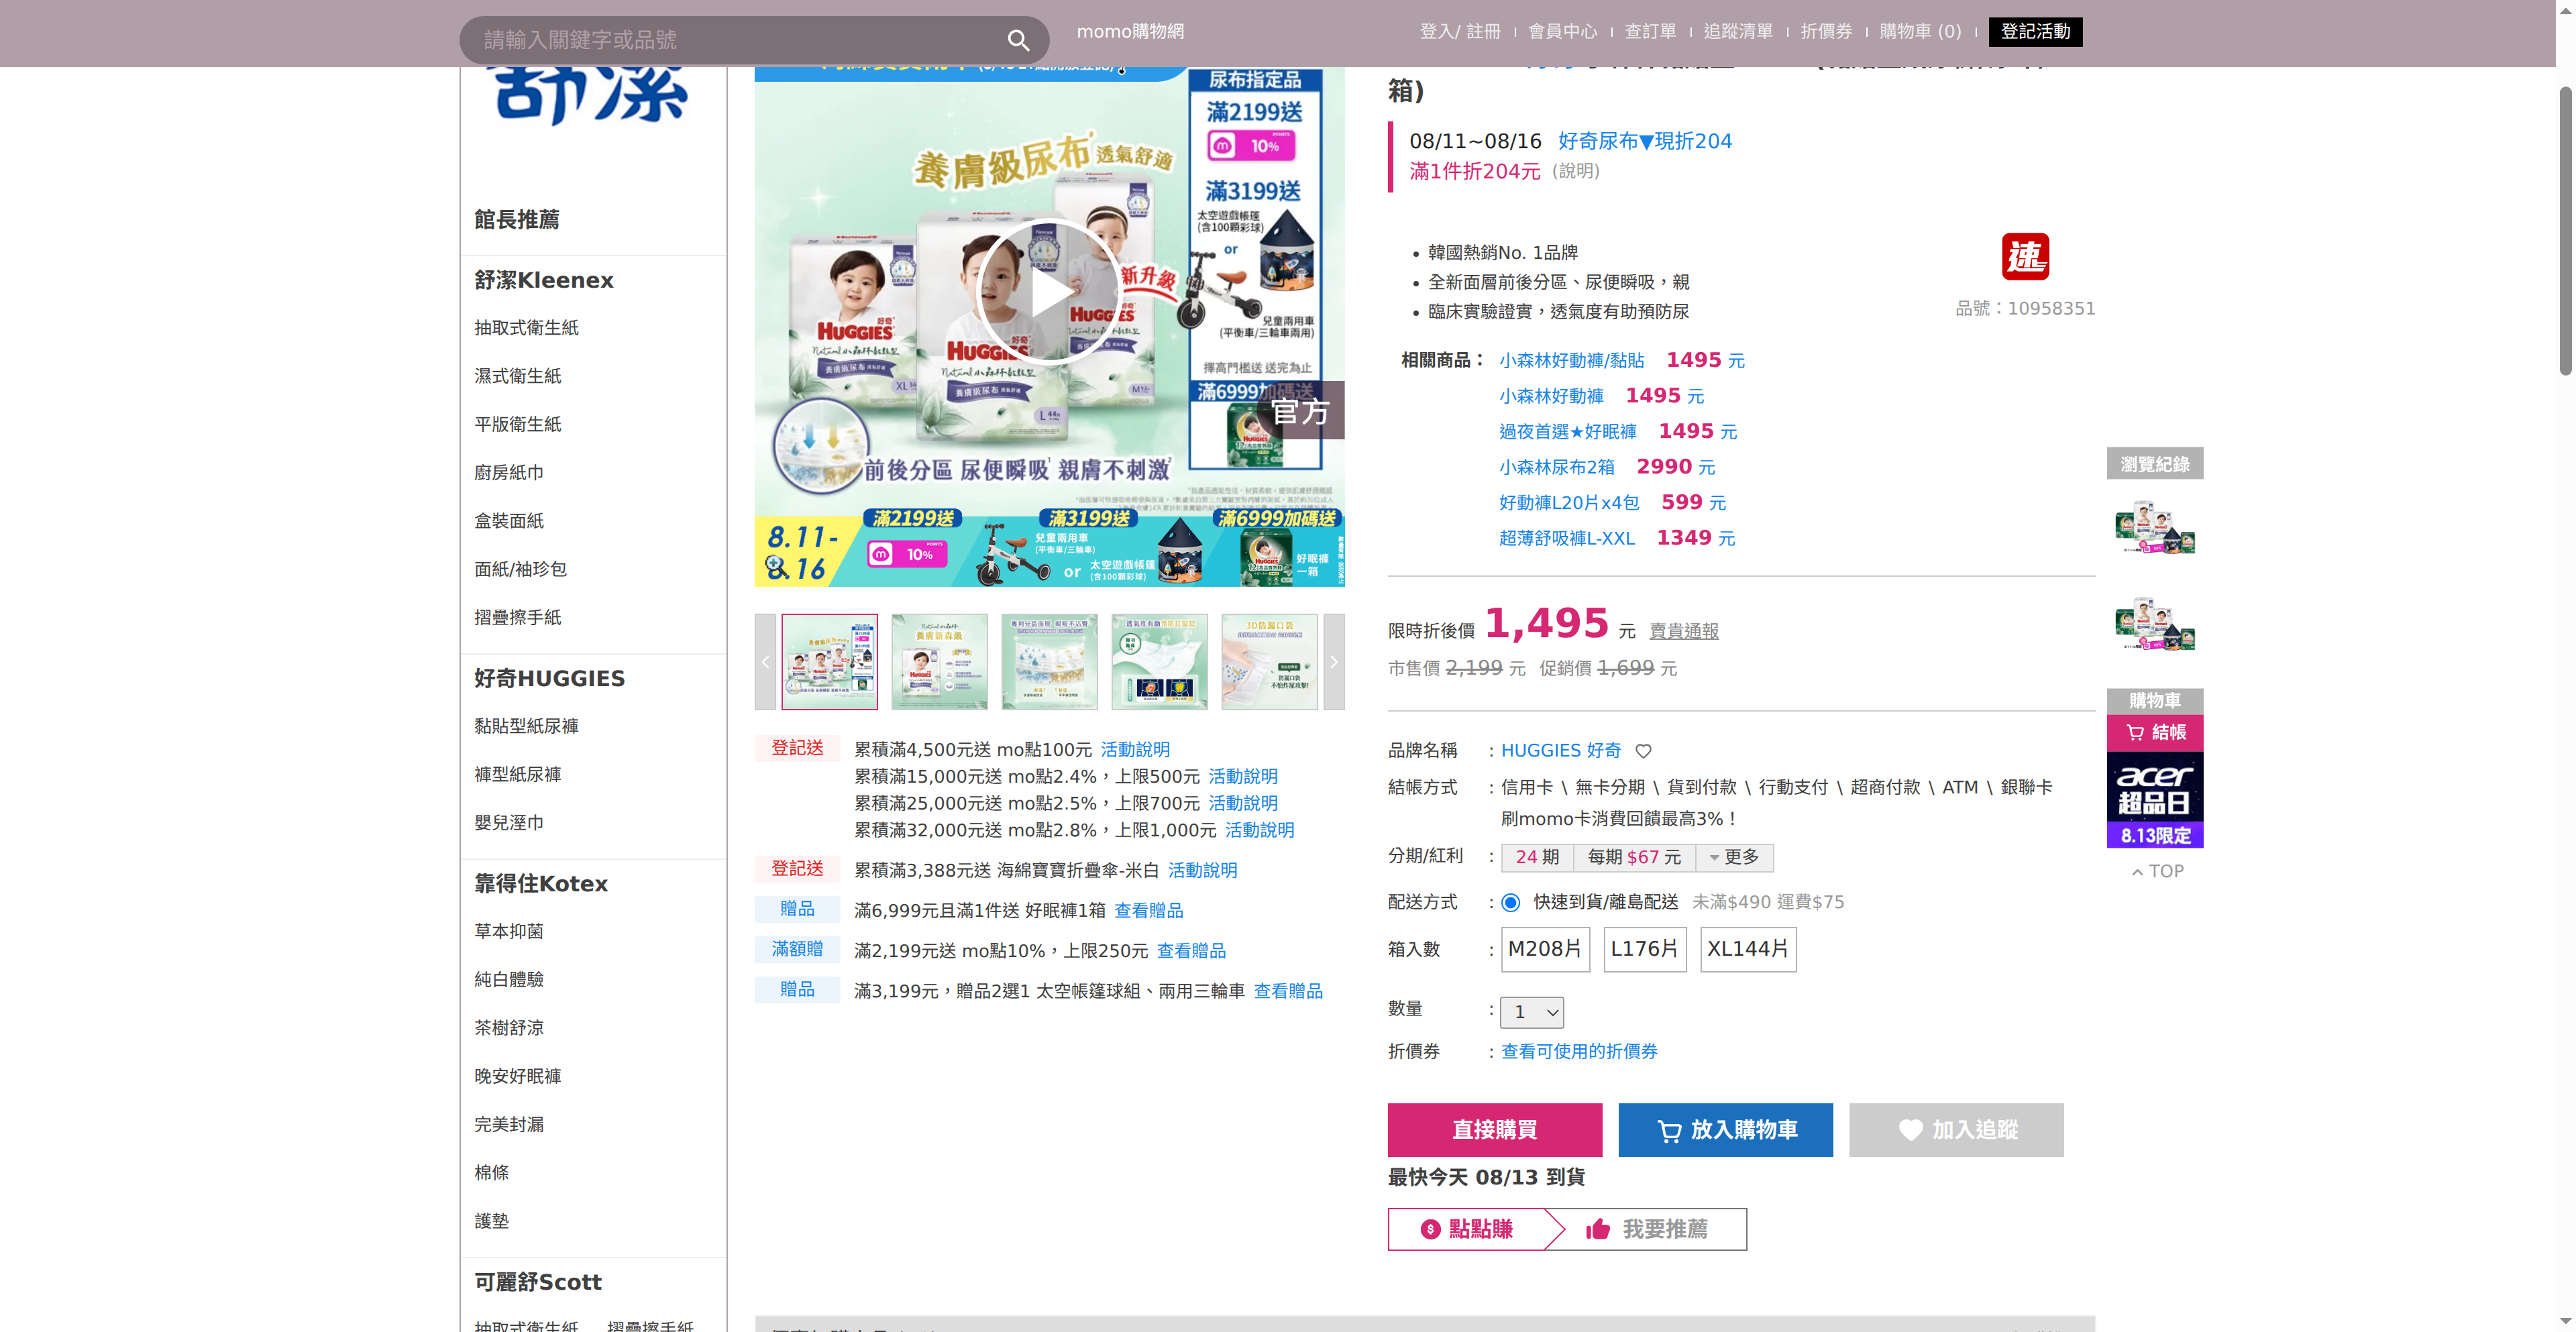Choose the L176片 box size option
Image resolution: width=2576 pixels, height=1332 pixels.
(1645, 949)
